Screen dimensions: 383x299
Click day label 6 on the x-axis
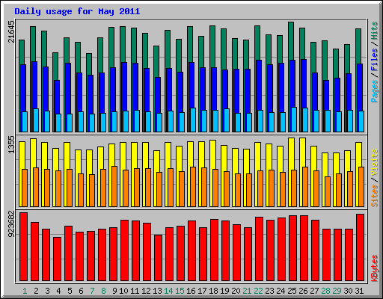[81, 291]
